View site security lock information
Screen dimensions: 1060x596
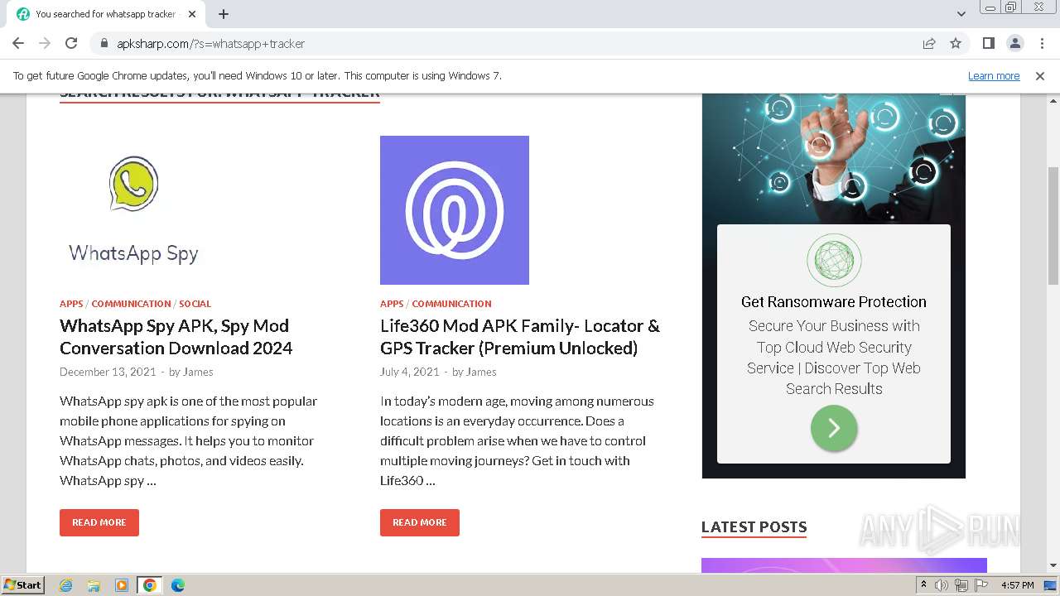click(104, 43)
